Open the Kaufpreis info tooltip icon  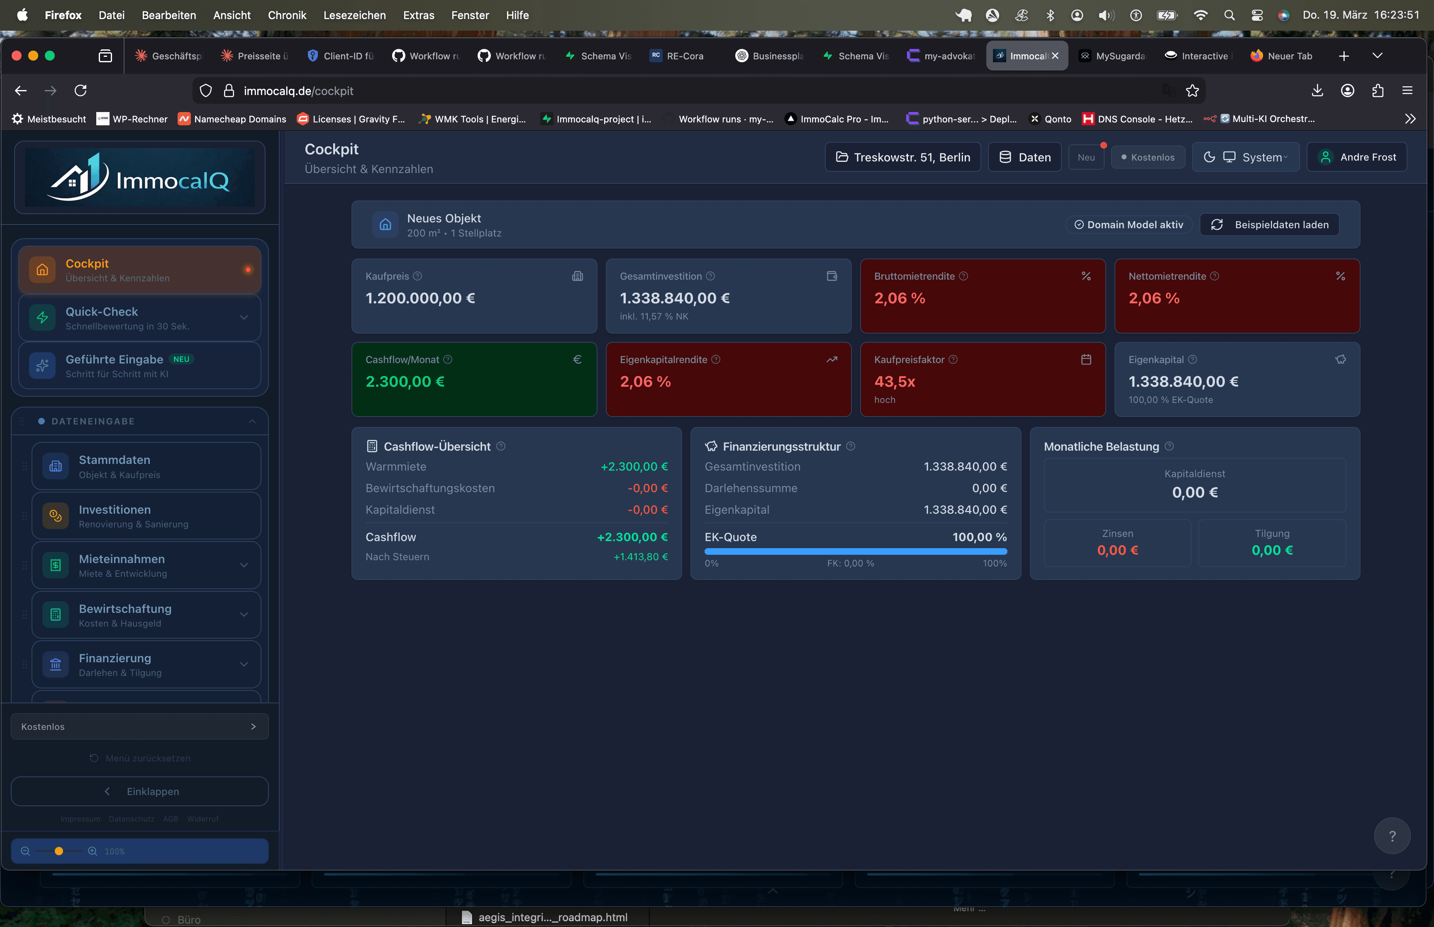click(417, 276)
